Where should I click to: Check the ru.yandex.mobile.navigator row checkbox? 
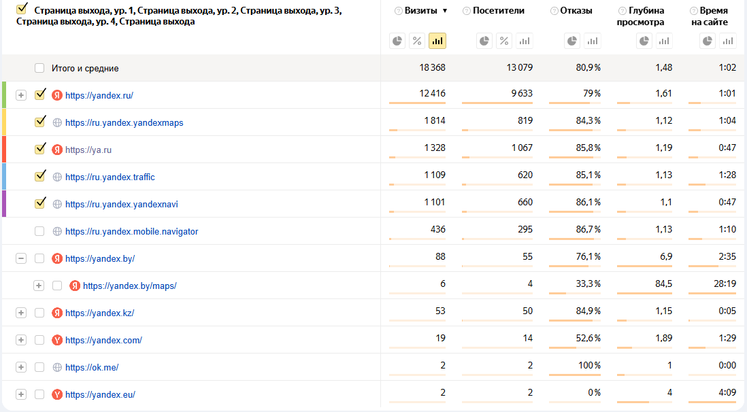tap(39, 231)
